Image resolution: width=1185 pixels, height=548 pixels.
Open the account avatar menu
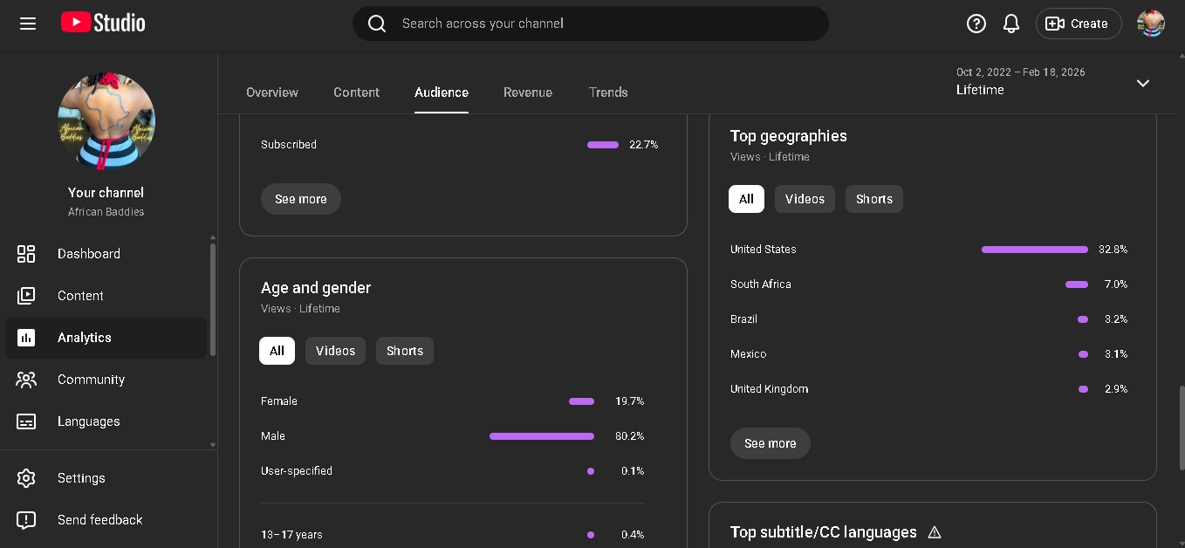coord(1151,24)
